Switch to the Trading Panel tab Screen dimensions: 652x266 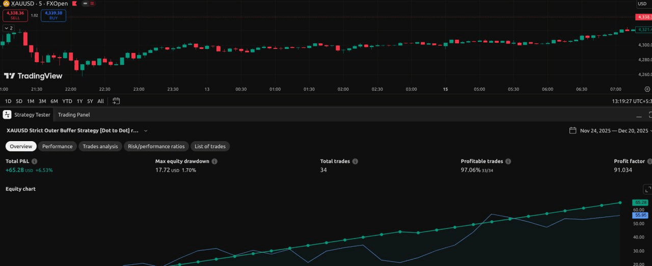point(74,115)
